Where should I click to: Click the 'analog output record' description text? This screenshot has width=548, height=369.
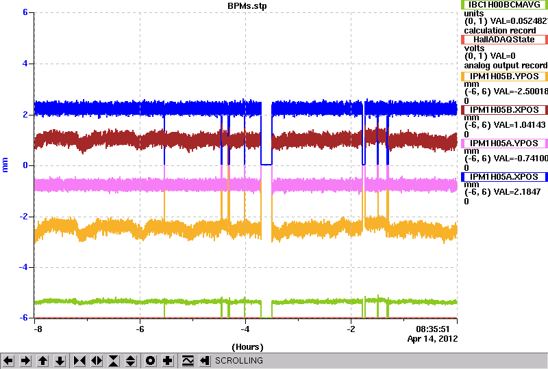click(x=506, y=66)
